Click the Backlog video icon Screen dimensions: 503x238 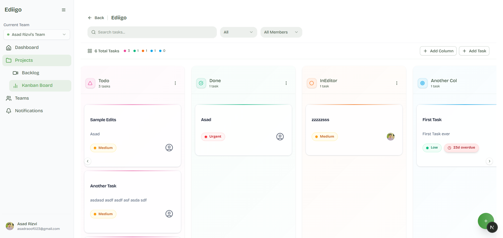[15, 73]
